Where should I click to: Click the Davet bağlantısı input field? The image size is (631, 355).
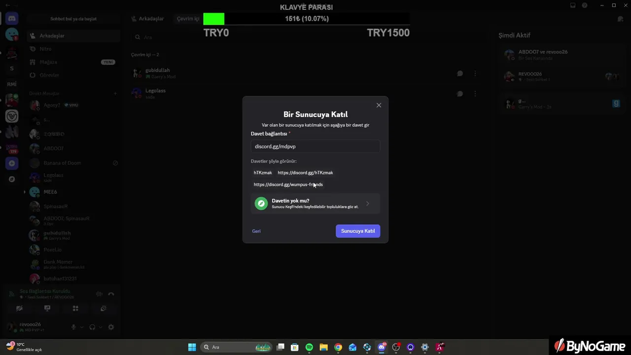(315, 146)
